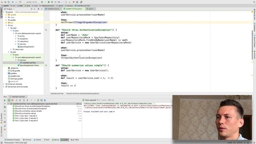Click the IllegalArgumentException text in editor
The height and width of the screenshot is (144, 256).
[90, 22]
